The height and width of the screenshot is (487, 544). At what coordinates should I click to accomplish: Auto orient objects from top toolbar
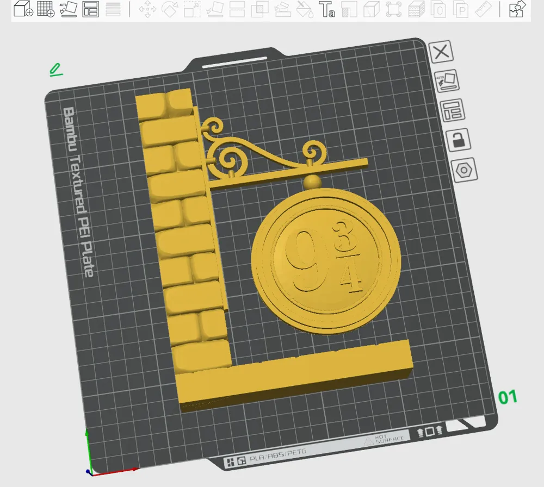(x=69, y=9)
